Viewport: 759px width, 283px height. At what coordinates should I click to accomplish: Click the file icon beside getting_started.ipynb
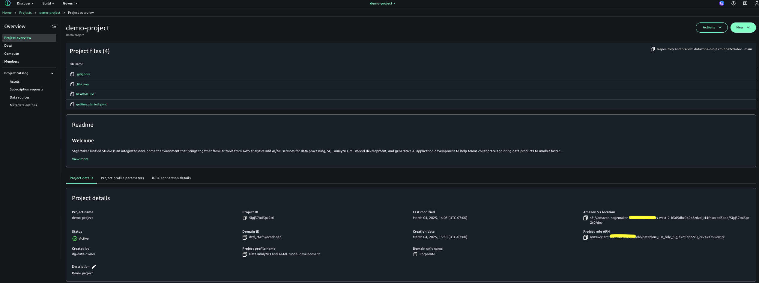pos(72,105)
